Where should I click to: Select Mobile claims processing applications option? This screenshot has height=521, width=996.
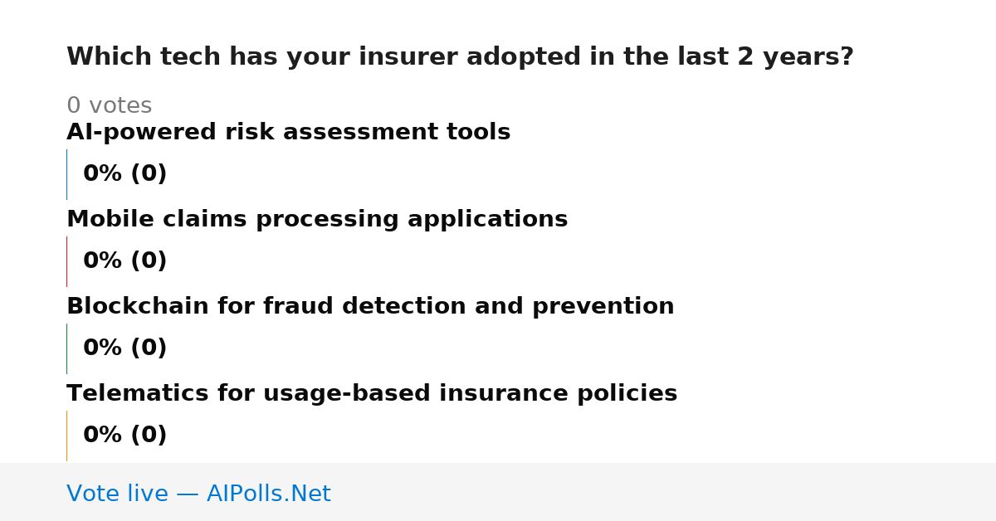click(317, 220)
